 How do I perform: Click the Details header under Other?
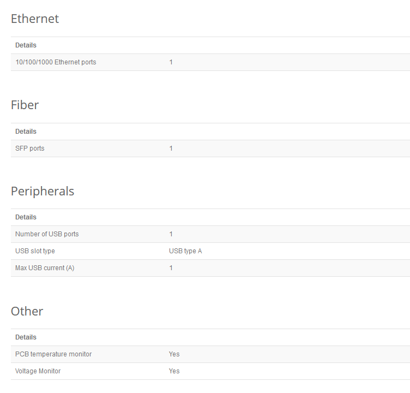click(x=26, y=337)
